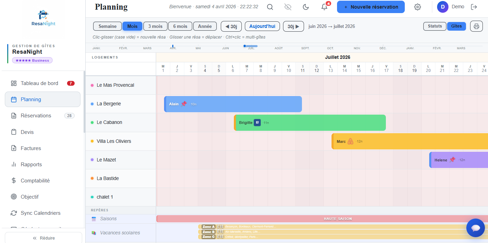This screenshot has height=243, width=488.
Task: Click the HAUTE SAISON bar
Action: tap(322, 219)
